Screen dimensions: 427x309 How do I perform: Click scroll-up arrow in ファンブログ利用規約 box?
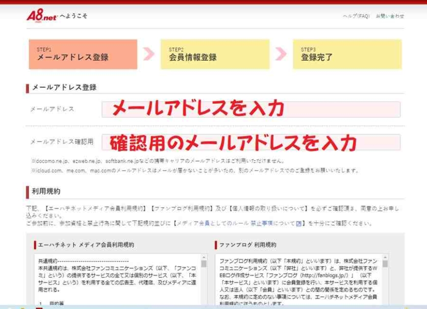click(385, 257)
